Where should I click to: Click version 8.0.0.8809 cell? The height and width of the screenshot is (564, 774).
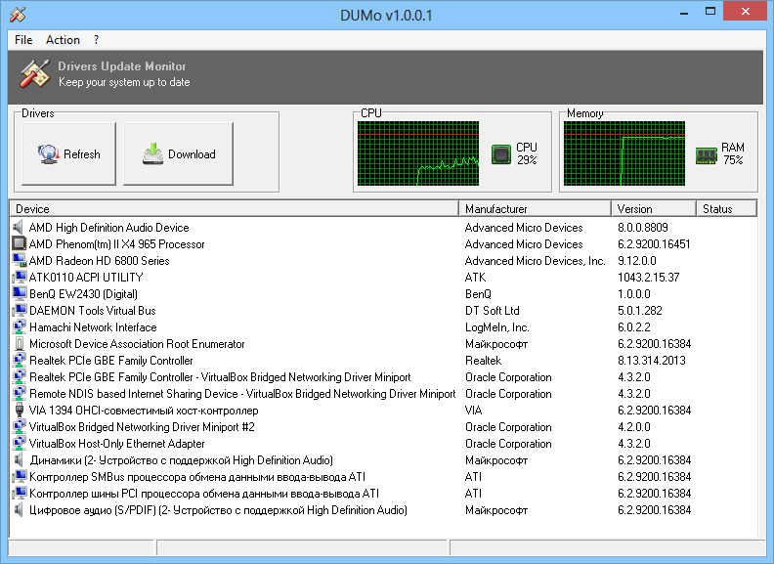point(643,228)
